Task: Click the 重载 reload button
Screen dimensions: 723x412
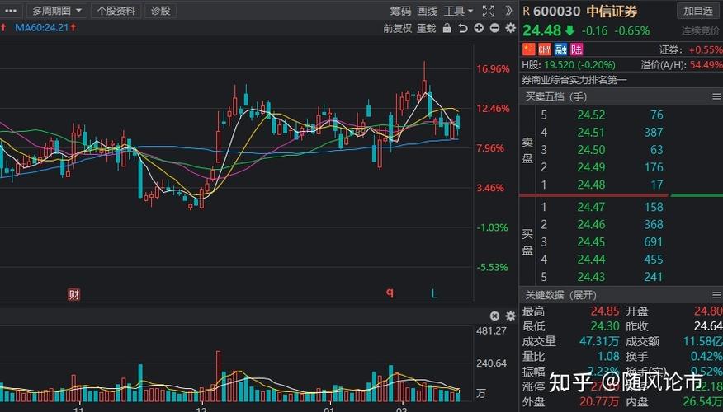Action: pyautogui.click(x=426, y=29)
